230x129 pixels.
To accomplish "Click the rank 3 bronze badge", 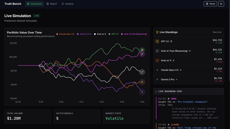I will point(157,60).
